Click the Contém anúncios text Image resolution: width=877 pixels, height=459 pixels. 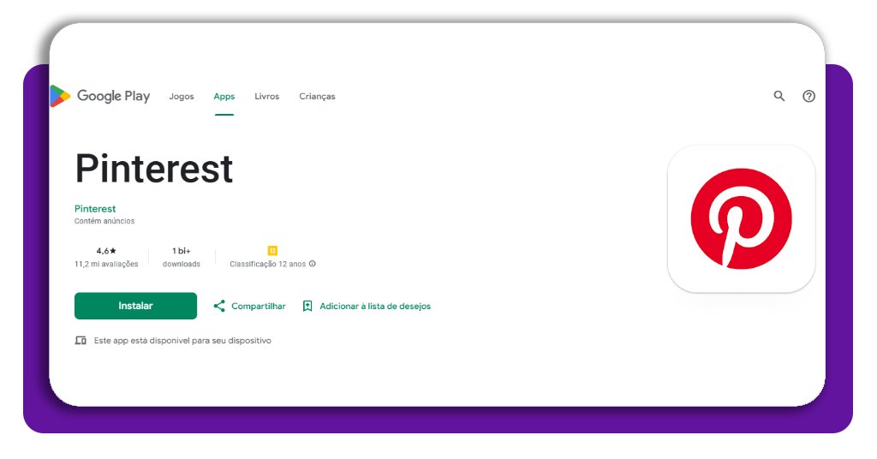coord(104,222)
